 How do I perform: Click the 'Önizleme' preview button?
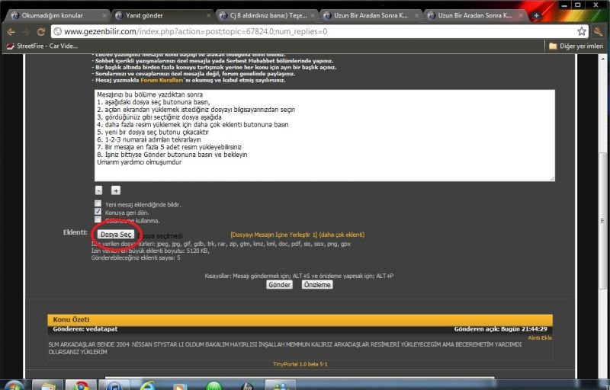pyautogui.click(x=316, y=284)
